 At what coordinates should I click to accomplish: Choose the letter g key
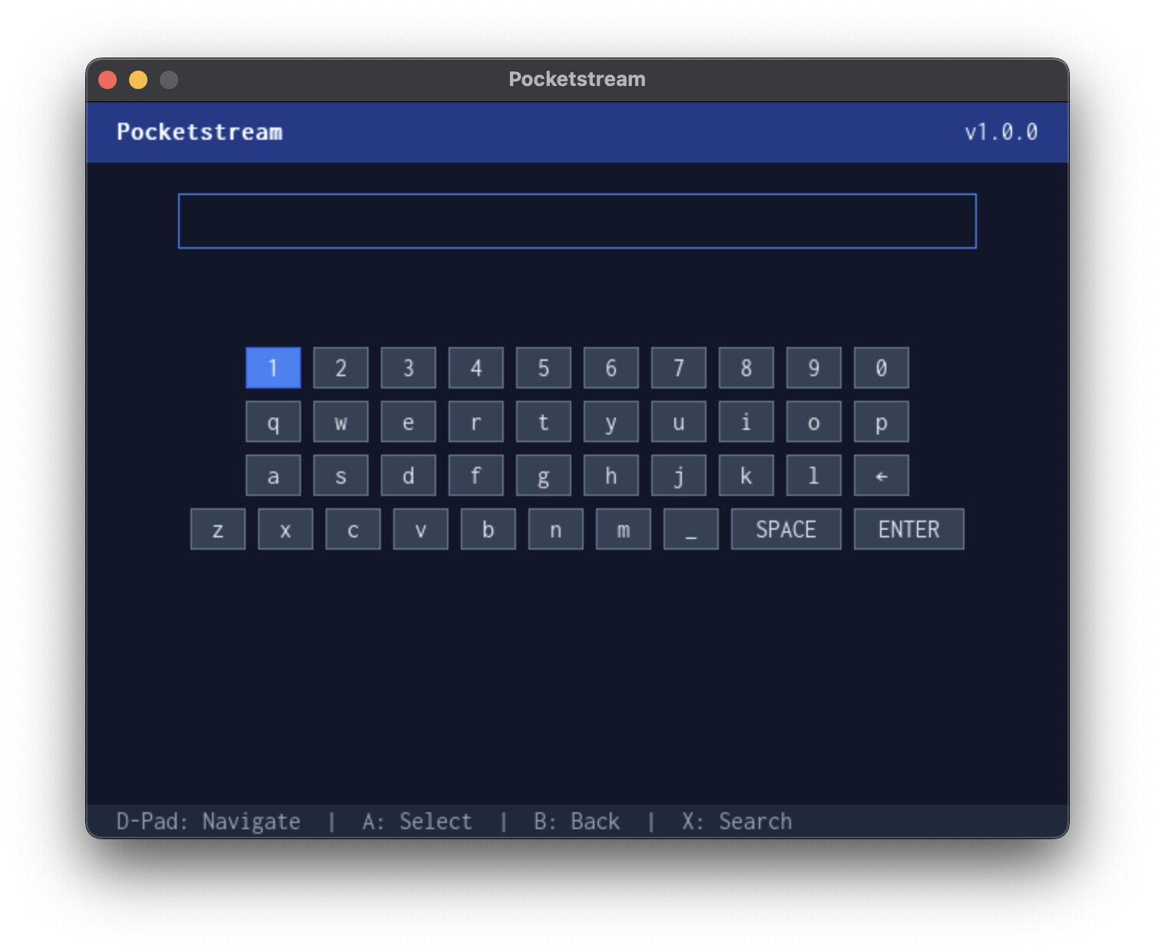pyautogui.click(x=543, y=475)
